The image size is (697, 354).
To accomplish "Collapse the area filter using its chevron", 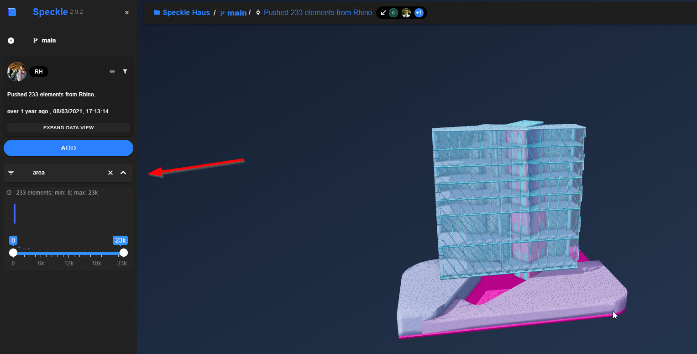I will 123,173.
